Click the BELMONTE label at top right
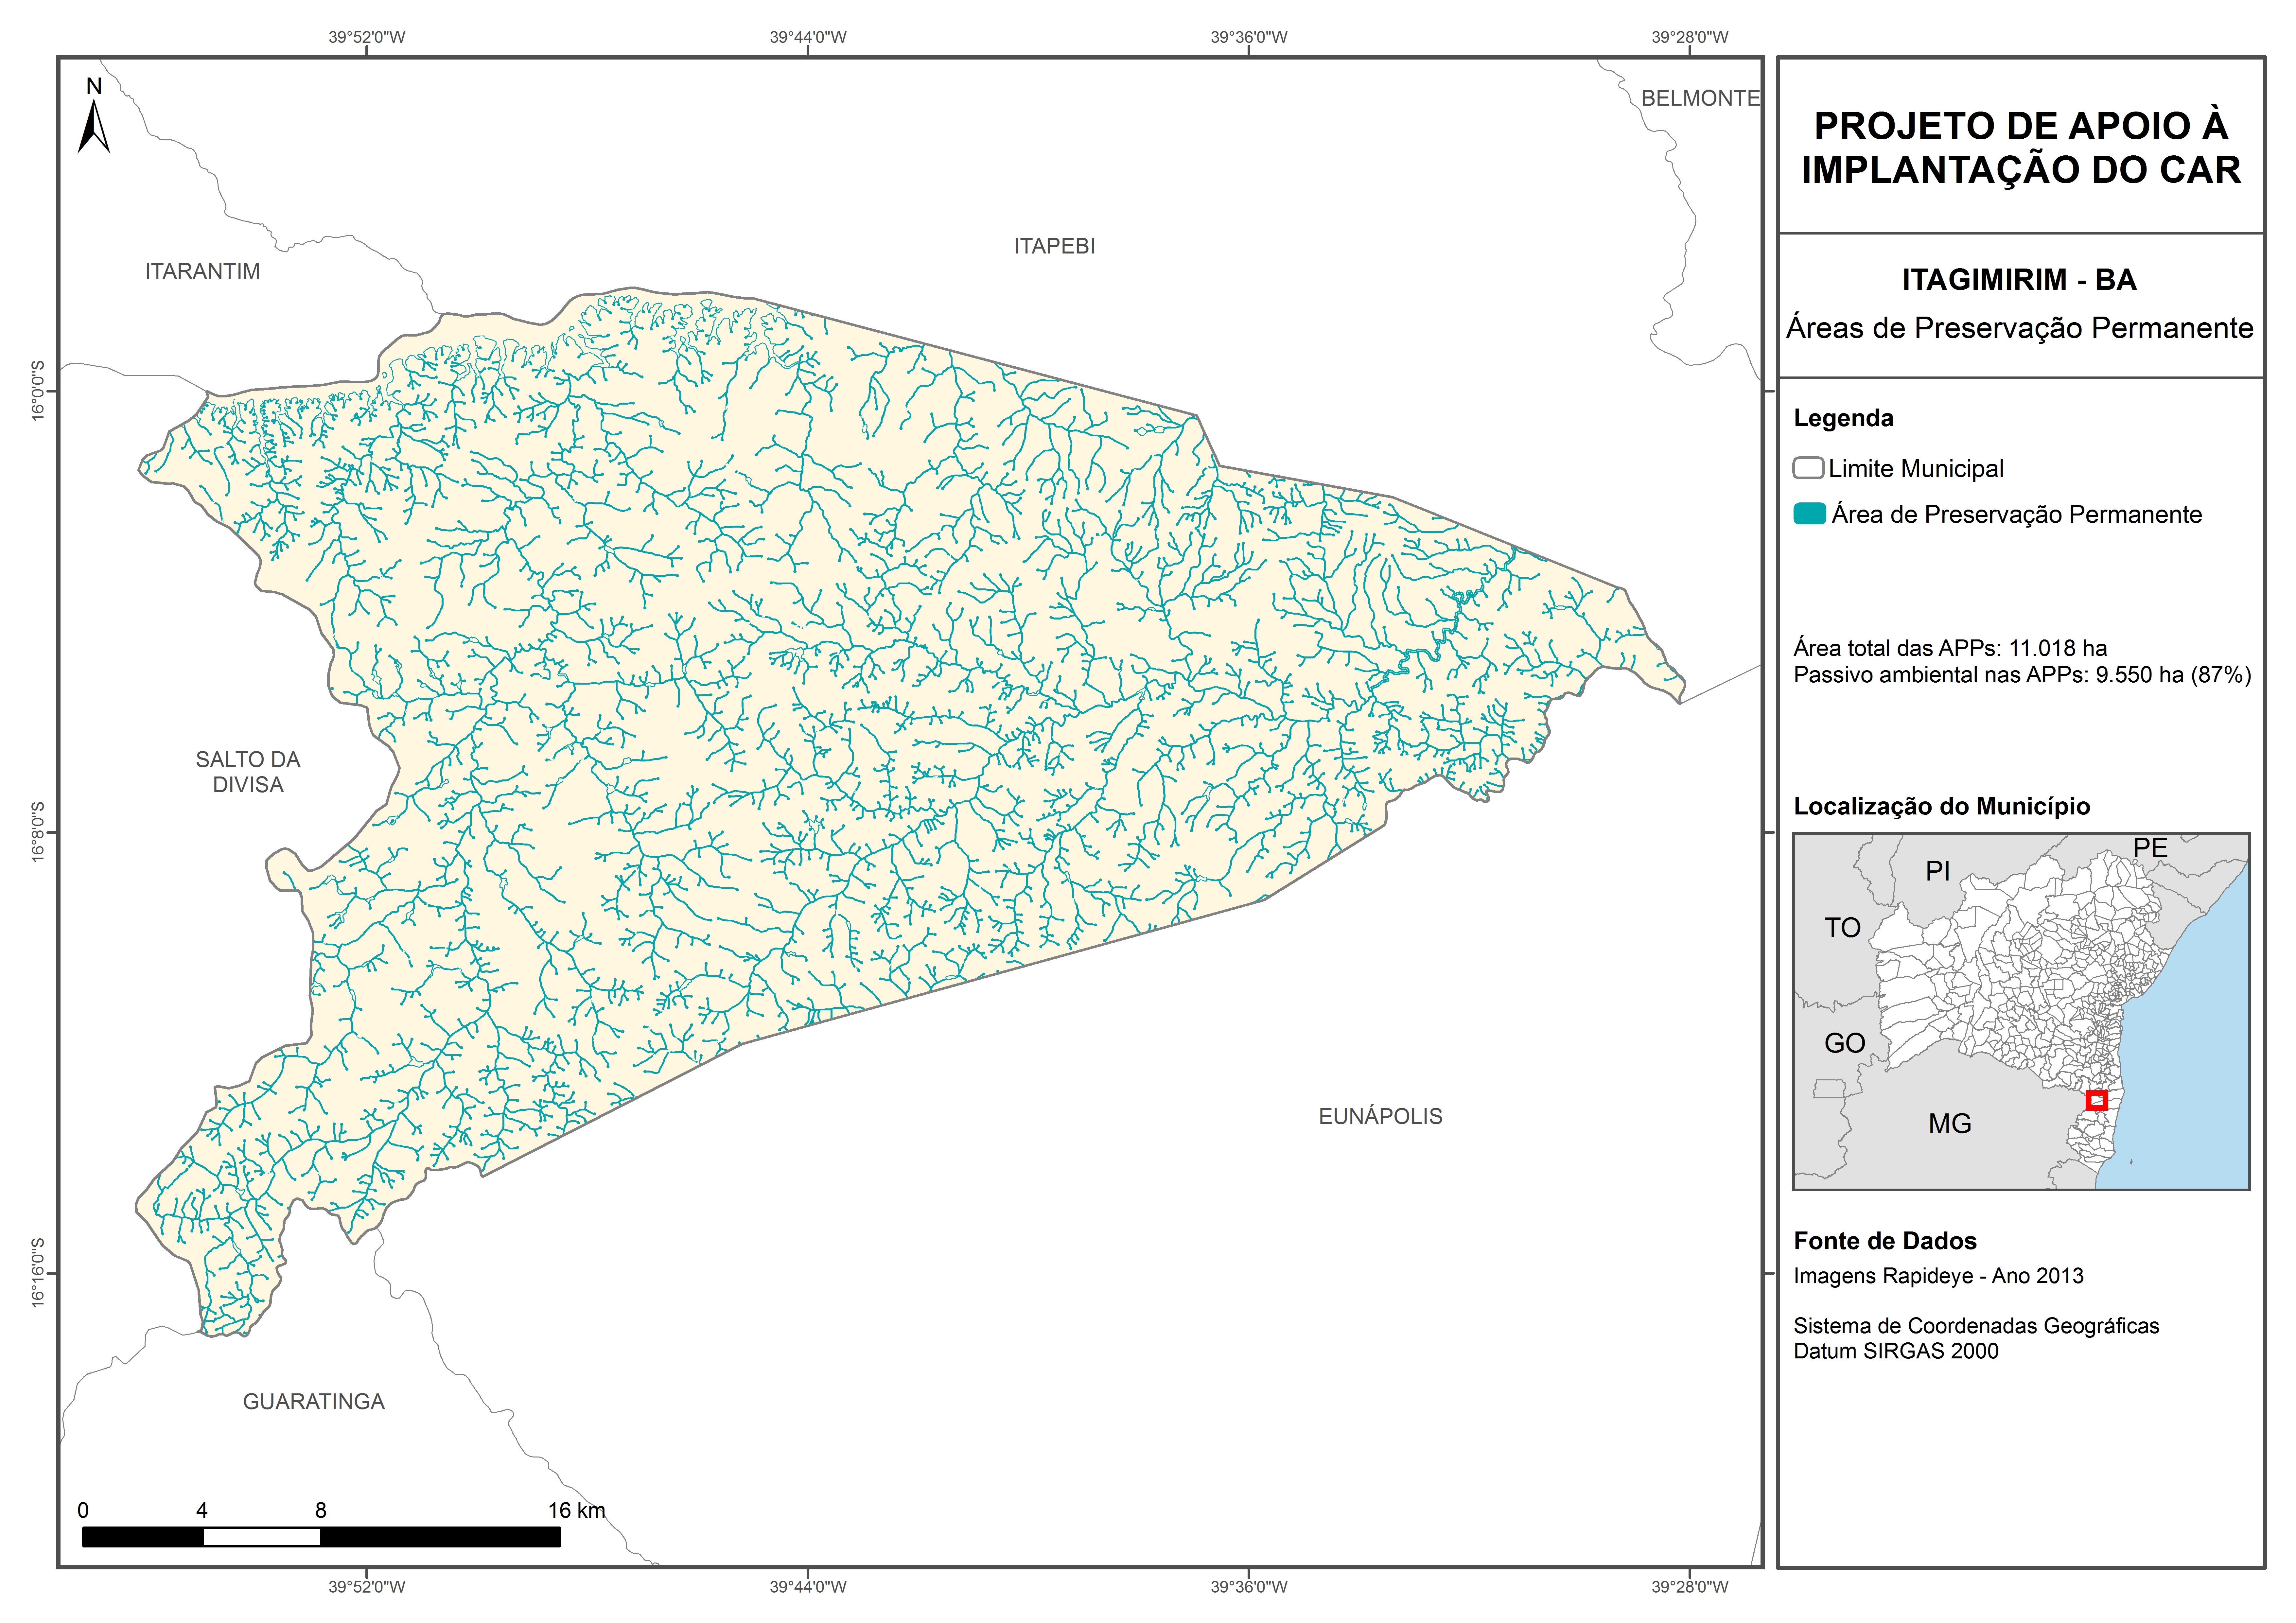The height and width of the screenshot is (1623, 2296). click(x=1700, y=98)
